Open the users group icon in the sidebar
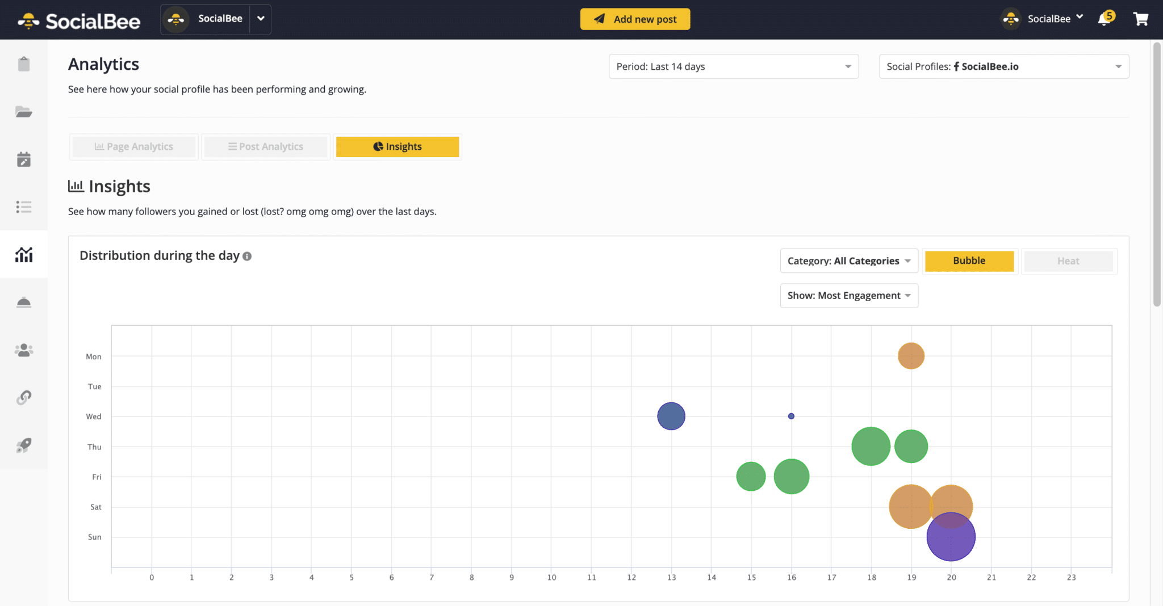The height and width of the screenshot is (606, 1163). (x=24, y=350)
